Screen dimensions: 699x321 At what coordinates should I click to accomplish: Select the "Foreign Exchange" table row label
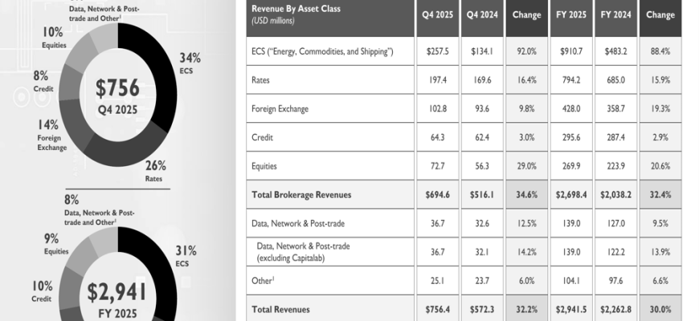coord(280,109)
